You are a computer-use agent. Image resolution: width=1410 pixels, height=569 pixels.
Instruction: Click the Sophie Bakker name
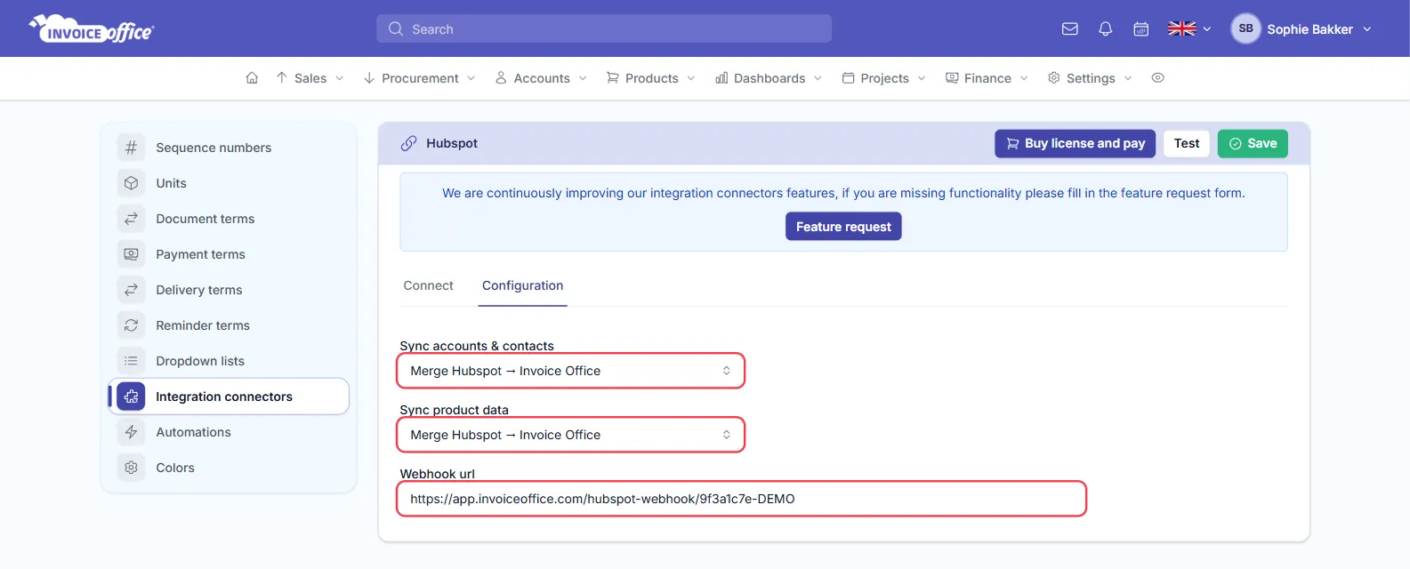tap(1309, 29)
